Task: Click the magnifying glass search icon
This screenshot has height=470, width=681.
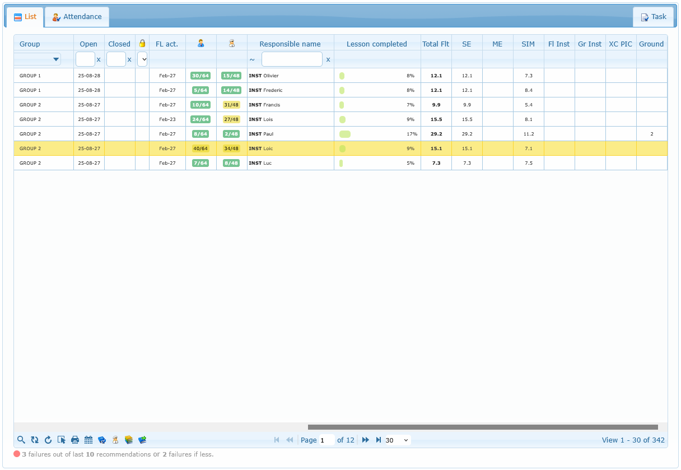Action: 21,440
